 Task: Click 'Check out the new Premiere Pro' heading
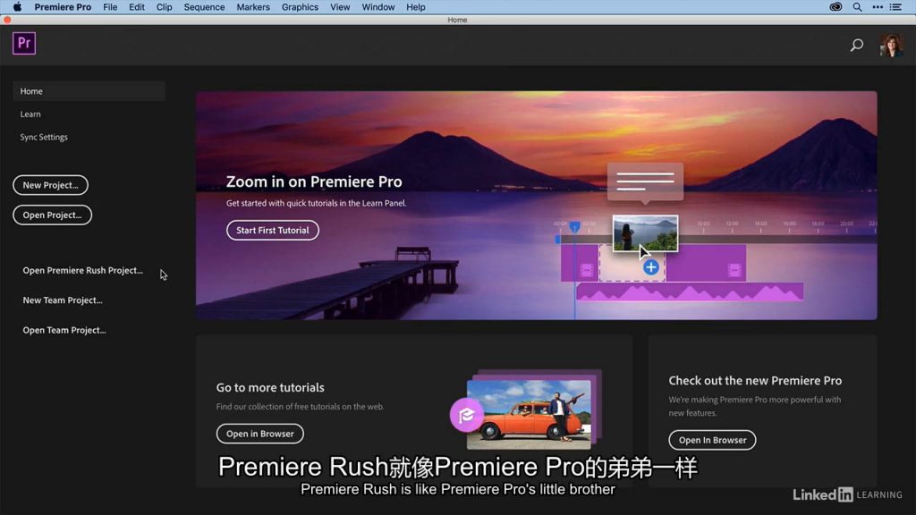click(x=755, y=380)
